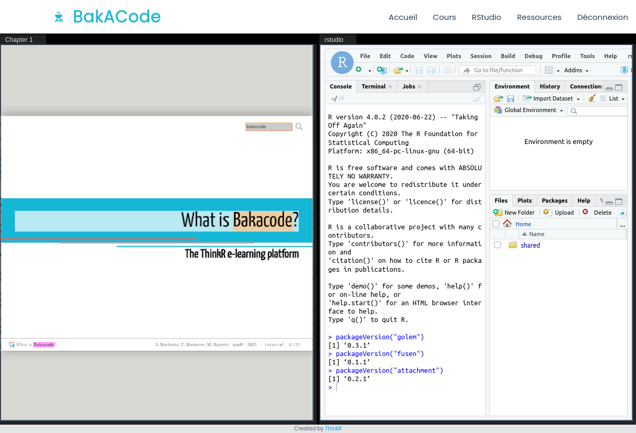Open the Connections tab
This screenshot has width=636, height=433.
[x=586, y=86]
